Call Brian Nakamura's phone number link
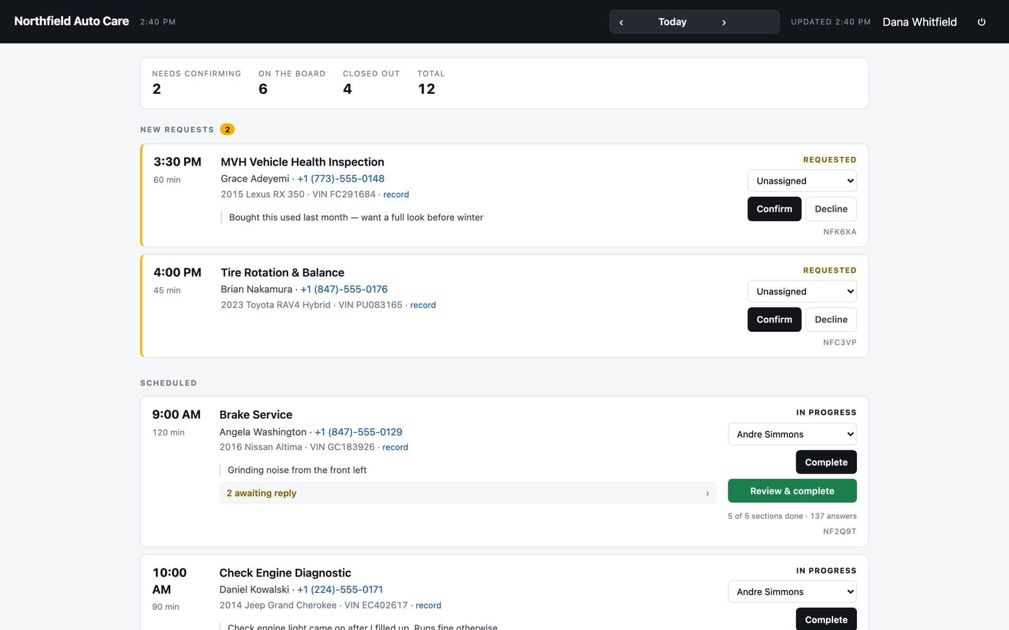The height and width of the screenshot is (630, 1009). coord(344,289)
